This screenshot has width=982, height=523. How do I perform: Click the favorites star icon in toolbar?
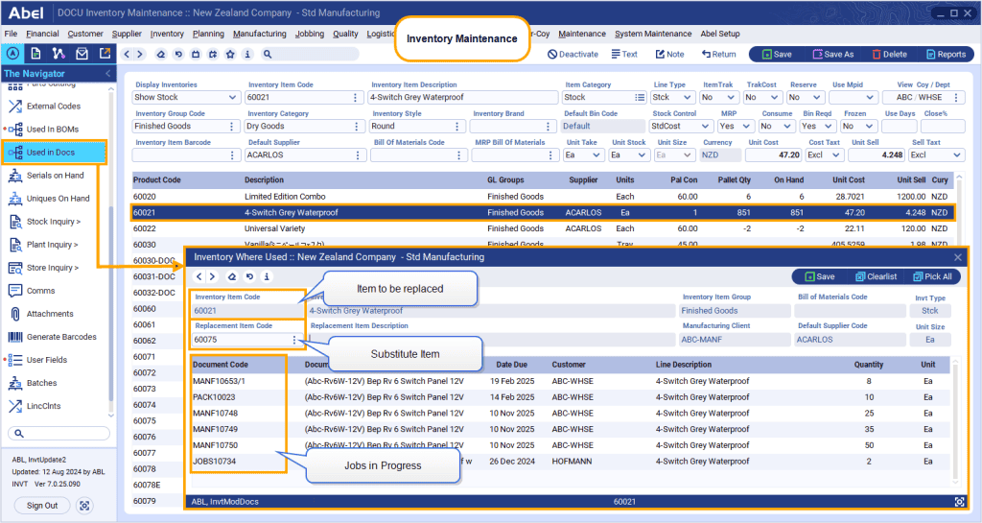click(x=232, y=55)
